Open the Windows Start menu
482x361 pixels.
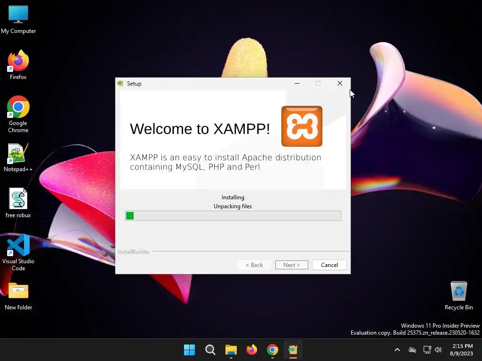click(x=189, y=350)
